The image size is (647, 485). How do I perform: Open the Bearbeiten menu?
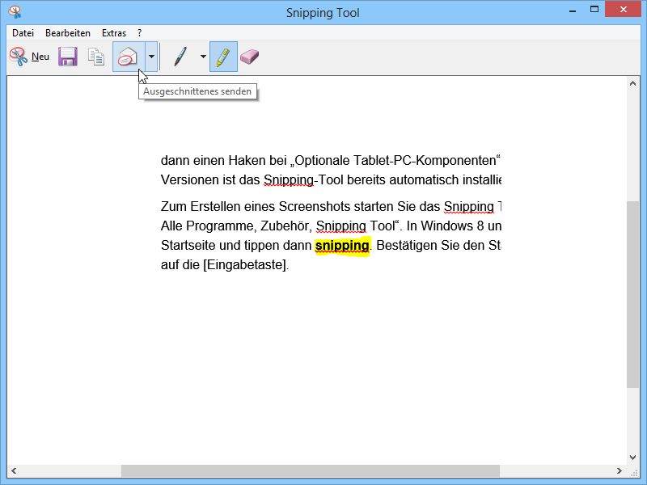[x=68, y=33]
